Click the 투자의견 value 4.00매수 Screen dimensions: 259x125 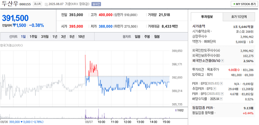tap(234, 70)
